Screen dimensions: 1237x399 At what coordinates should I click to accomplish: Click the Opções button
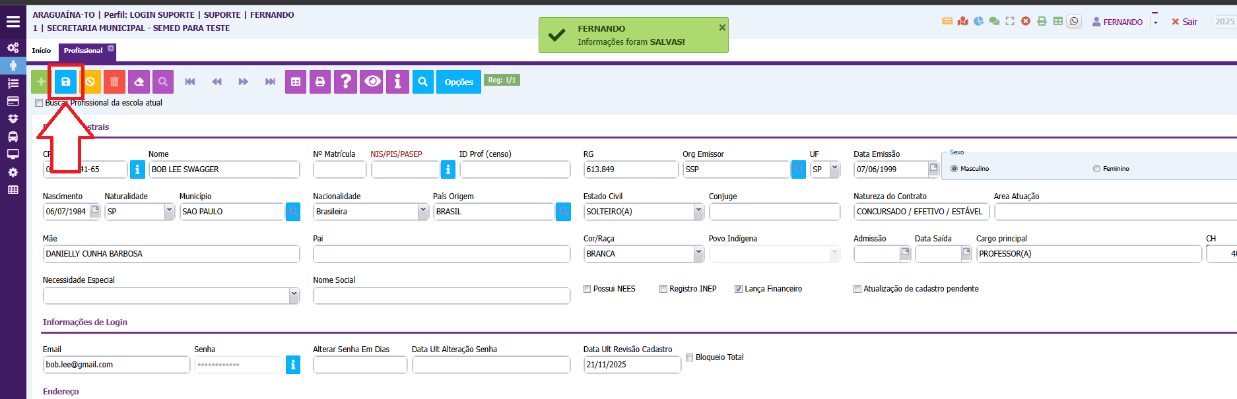[x=458, y=82]
